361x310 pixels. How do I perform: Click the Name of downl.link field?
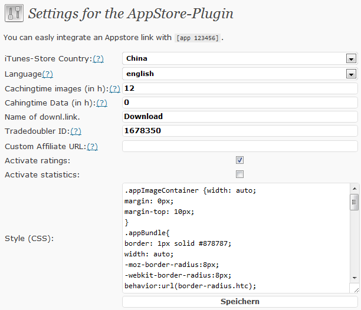coord(240,117)
